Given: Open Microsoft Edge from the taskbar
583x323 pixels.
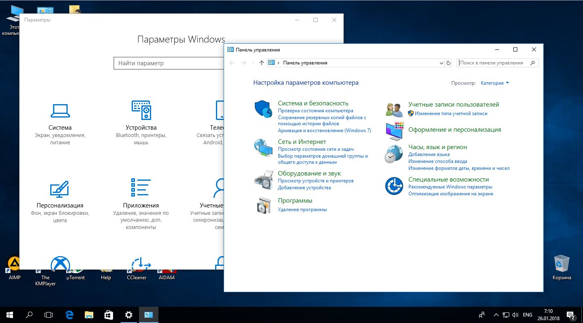Looking at the screenshot, I should 69,314.
